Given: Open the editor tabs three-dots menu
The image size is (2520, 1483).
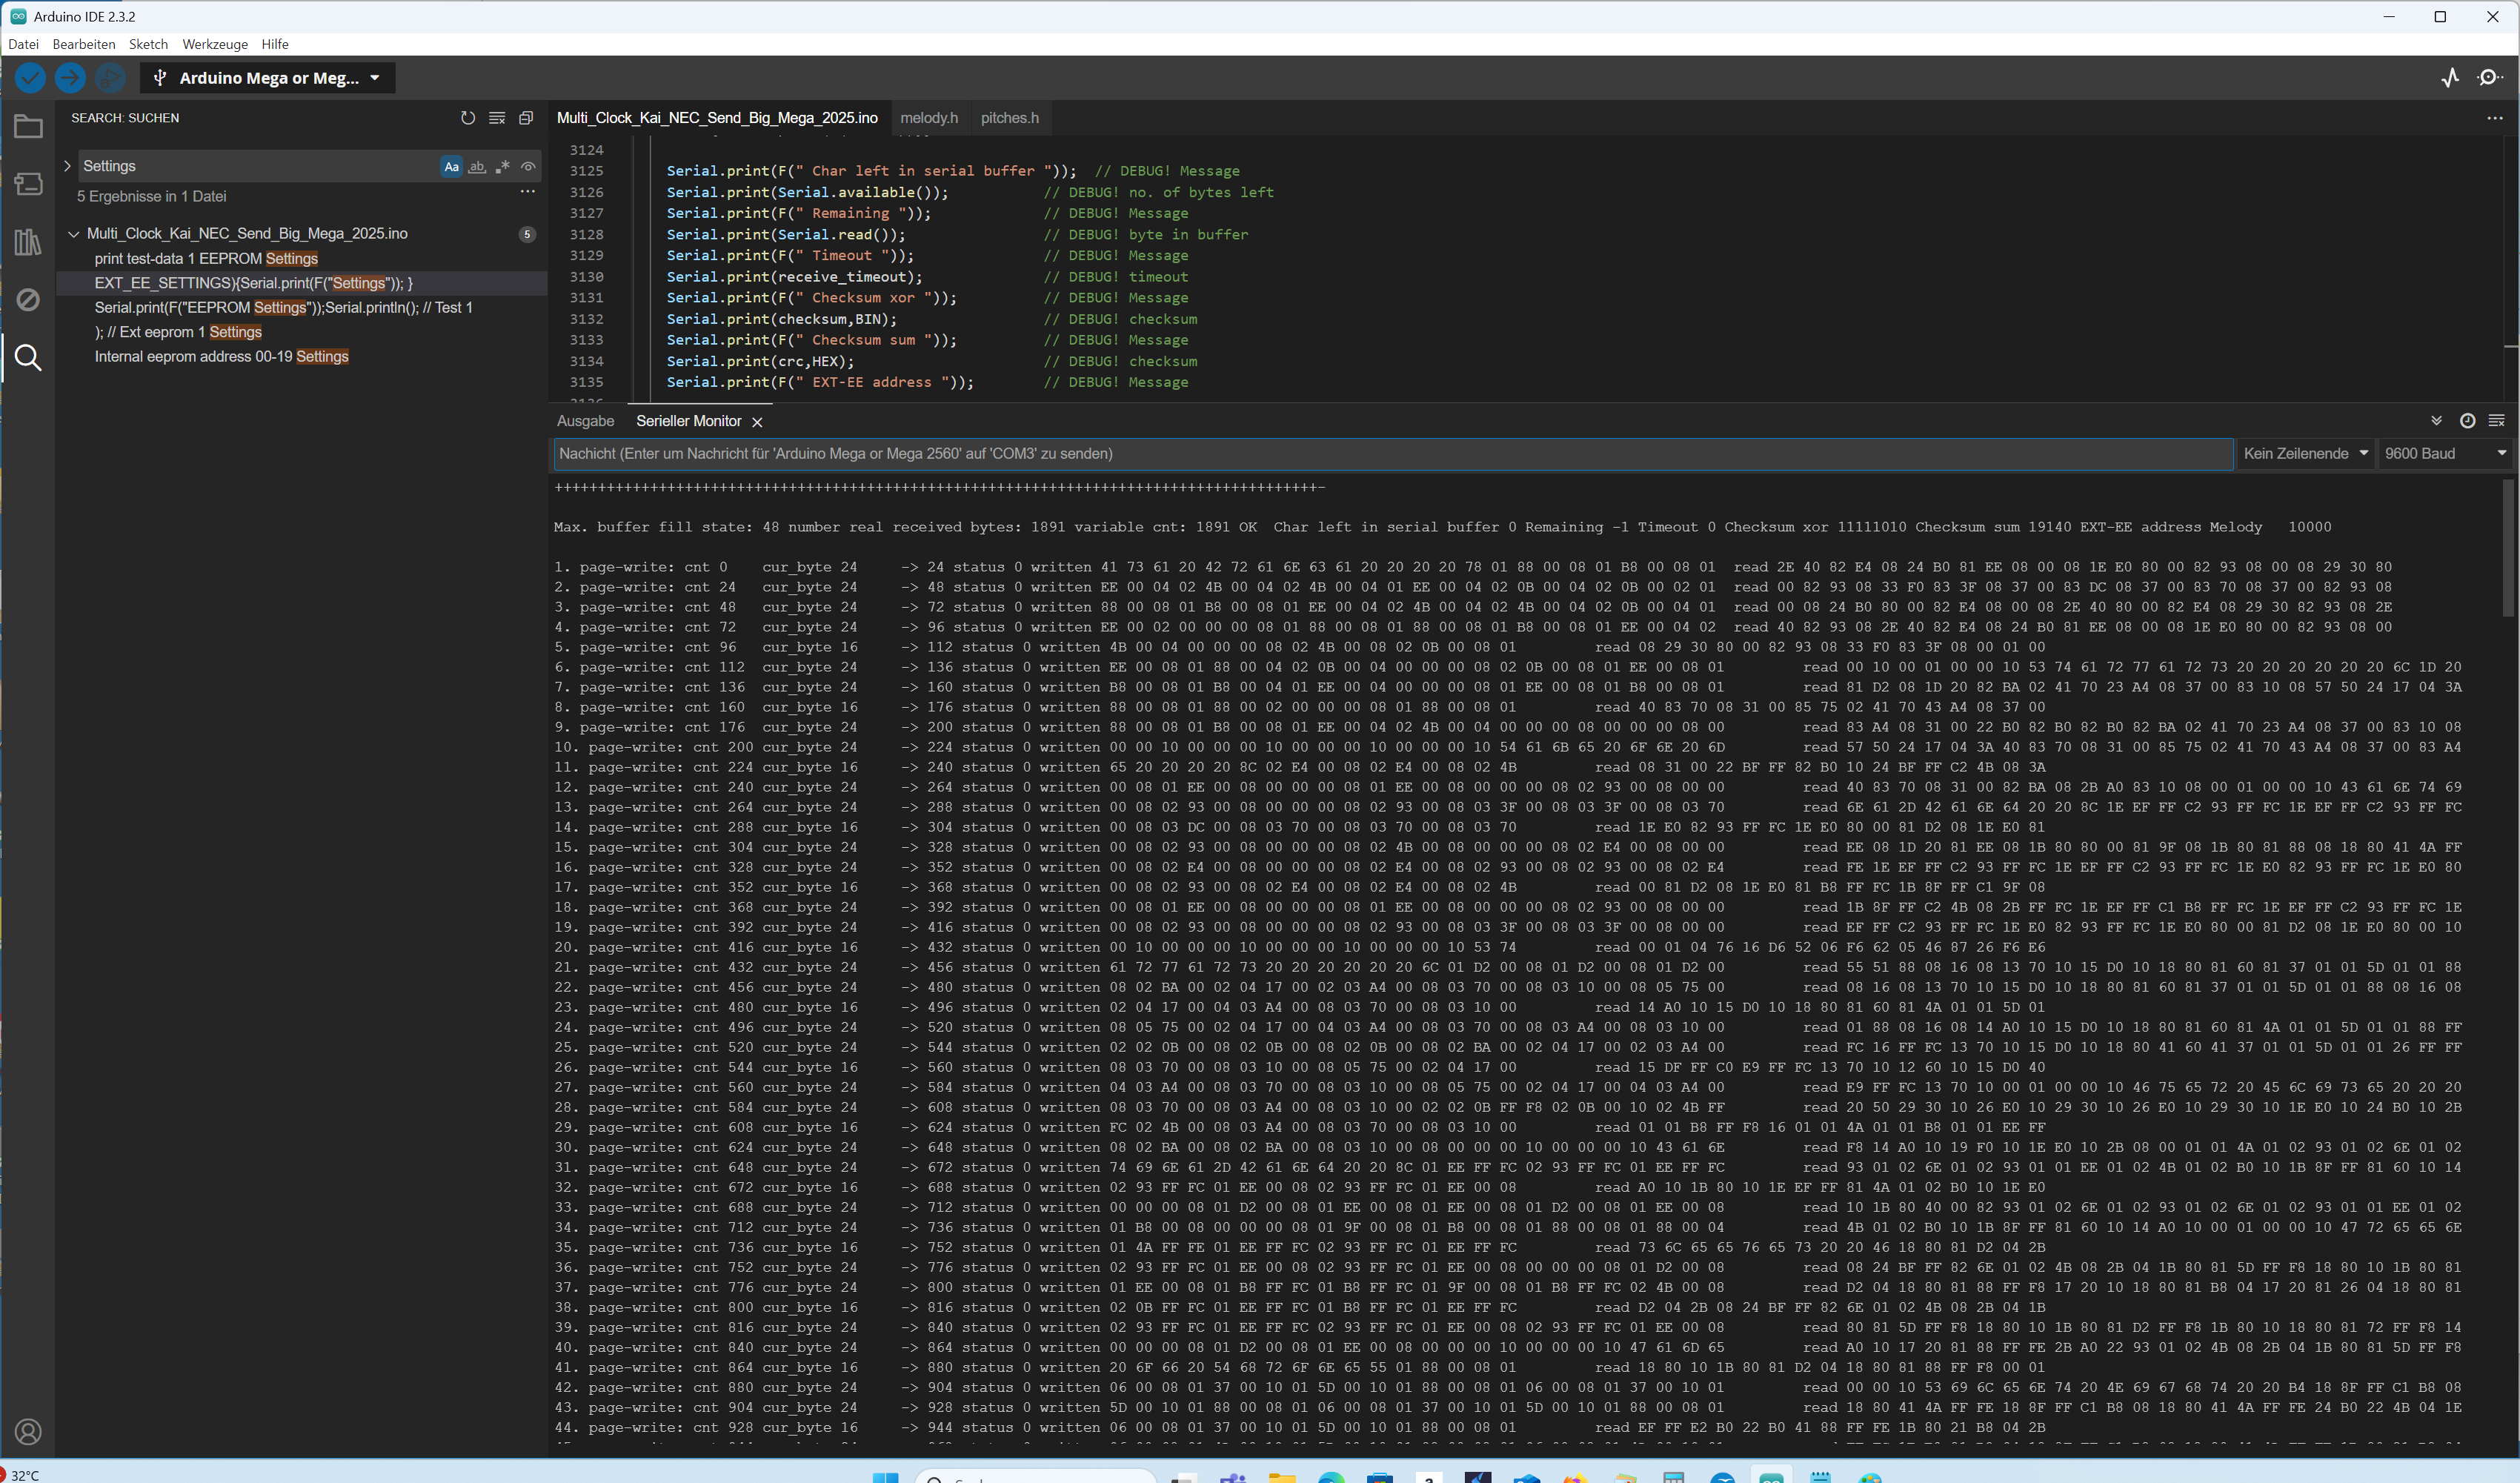Looking at the screenshot, I should [2494, 118].
